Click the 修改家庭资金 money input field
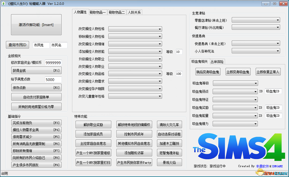 53,62
